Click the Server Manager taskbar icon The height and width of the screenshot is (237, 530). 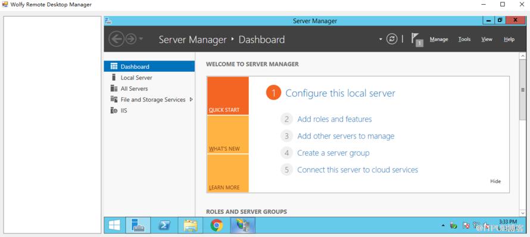click(138, 225)
